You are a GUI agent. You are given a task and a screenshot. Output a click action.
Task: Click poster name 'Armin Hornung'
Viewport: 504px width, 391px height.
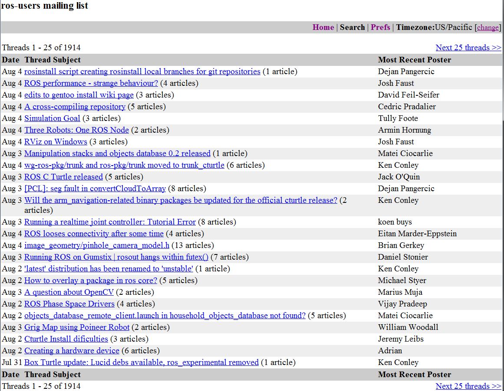click(x=404, y=130)
